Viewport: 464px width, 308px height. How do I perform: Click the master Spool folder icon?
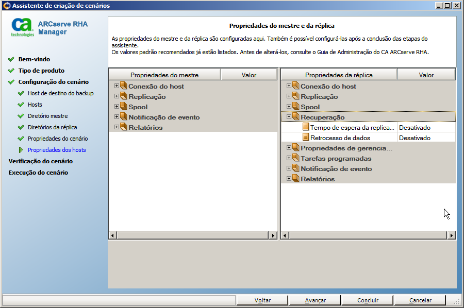[124, 107]
